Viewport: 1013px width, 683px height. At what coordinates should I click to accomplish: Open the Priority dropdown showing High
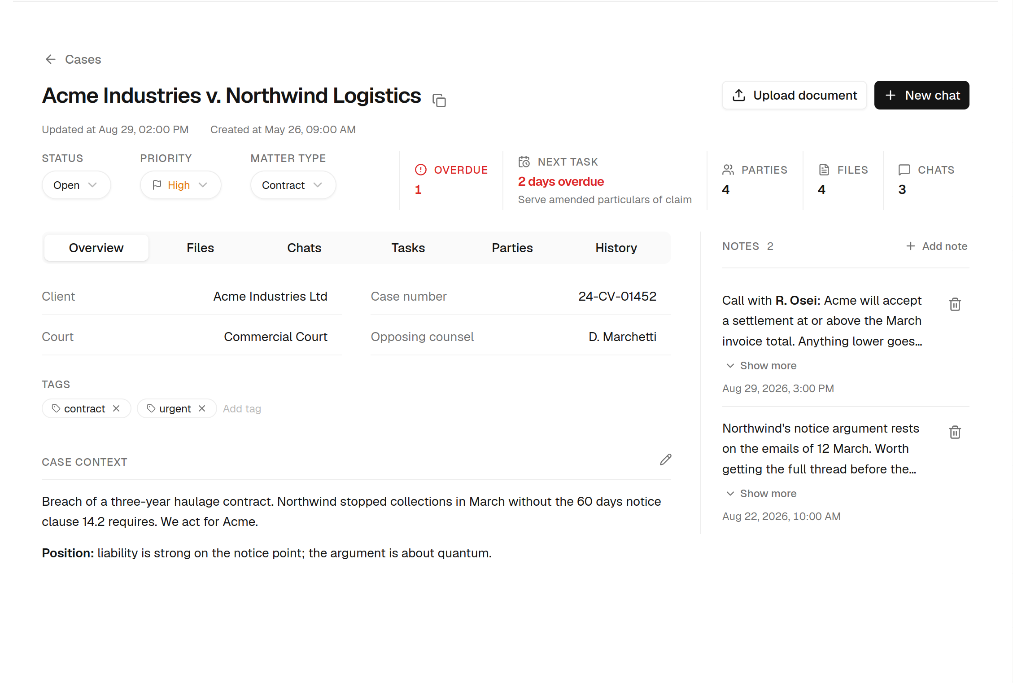(x=180, y=185)
